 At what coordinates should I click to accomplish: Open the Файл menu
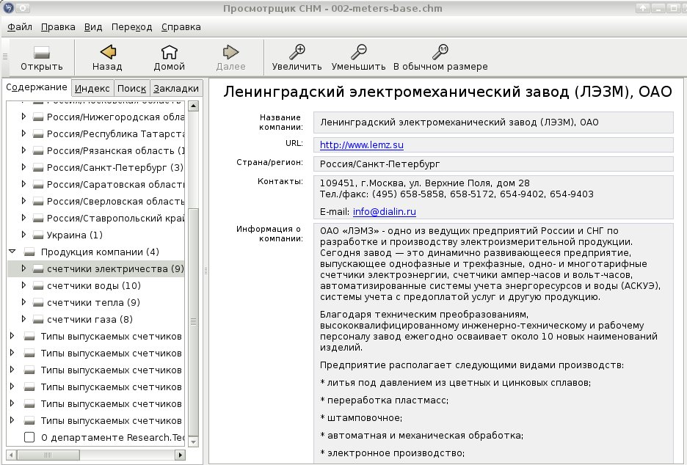20,27
